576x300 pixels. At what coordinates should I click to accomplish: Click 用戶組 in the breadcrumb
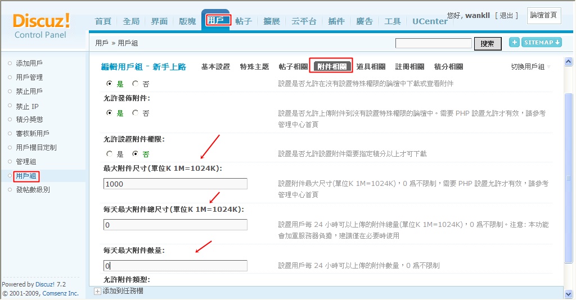click(x=128, y=43)
